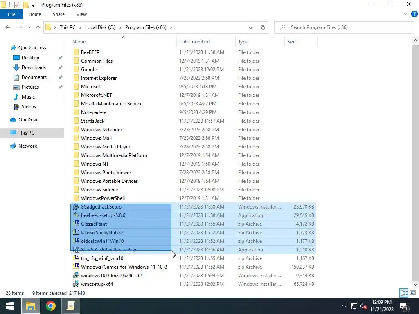Image resolution: width=419 pixels, height=314 pixels.
Task: Click the Back navigation arrow
Action: point(8,27)
